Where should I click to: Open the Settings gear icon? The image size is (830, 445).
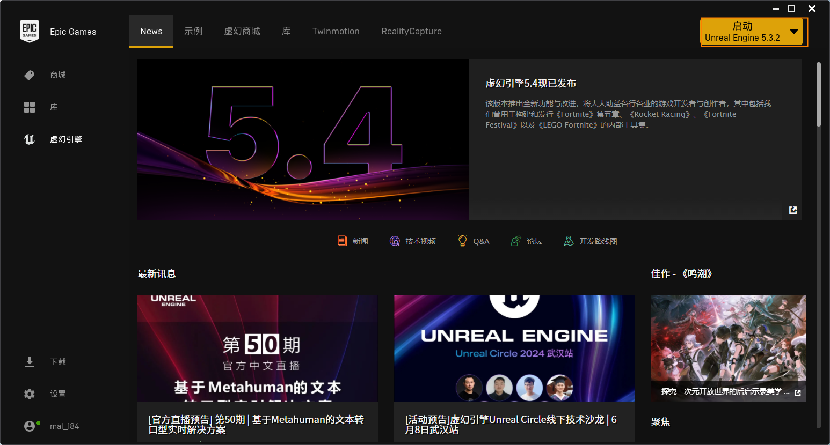[30, 394]
